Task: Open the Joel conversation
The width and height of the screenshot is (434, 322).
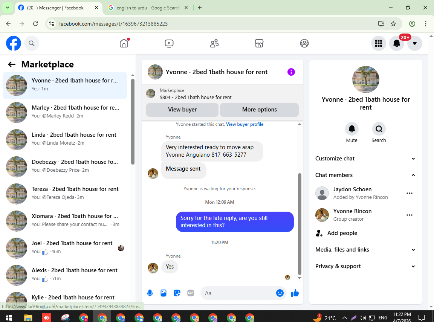Action: 65,248
